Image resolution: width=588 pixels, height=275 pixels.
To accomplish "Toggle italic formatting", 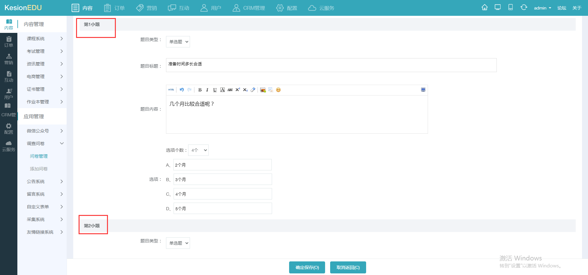I will click(207, 90).
